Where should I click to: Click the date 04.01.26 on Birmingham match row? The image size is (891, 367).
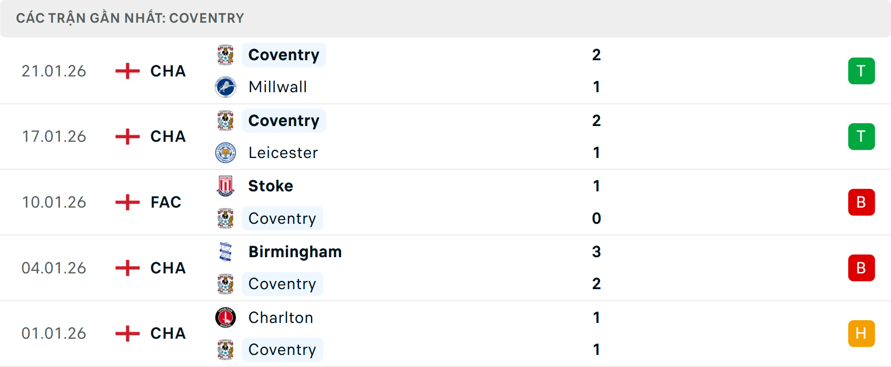54,268
